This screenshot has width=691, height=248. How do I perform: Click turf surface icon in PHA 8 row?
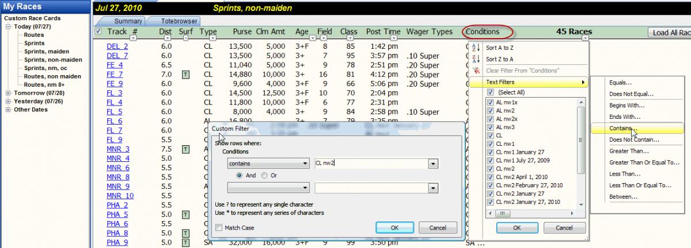185,233
